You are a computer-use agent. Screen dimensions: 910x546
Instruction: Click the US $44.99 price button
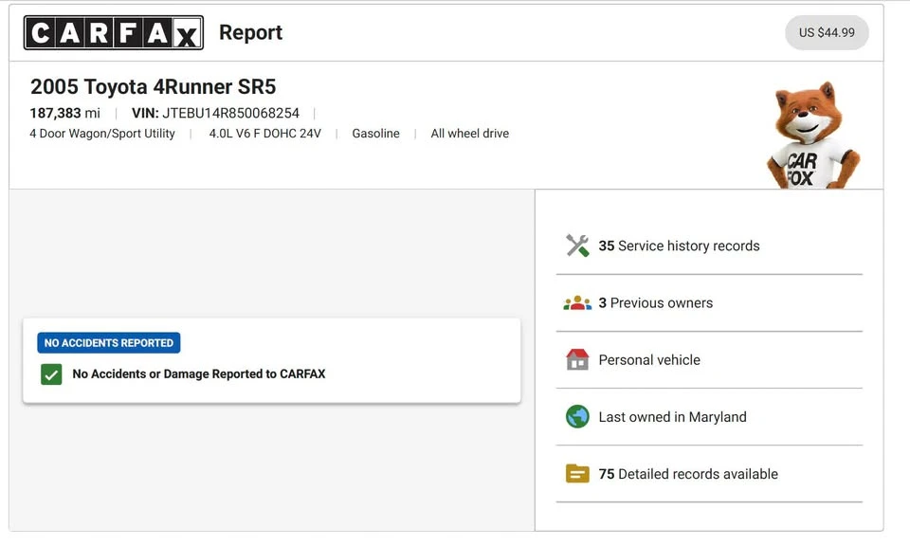pyautogui.click(x=827, y=32)
